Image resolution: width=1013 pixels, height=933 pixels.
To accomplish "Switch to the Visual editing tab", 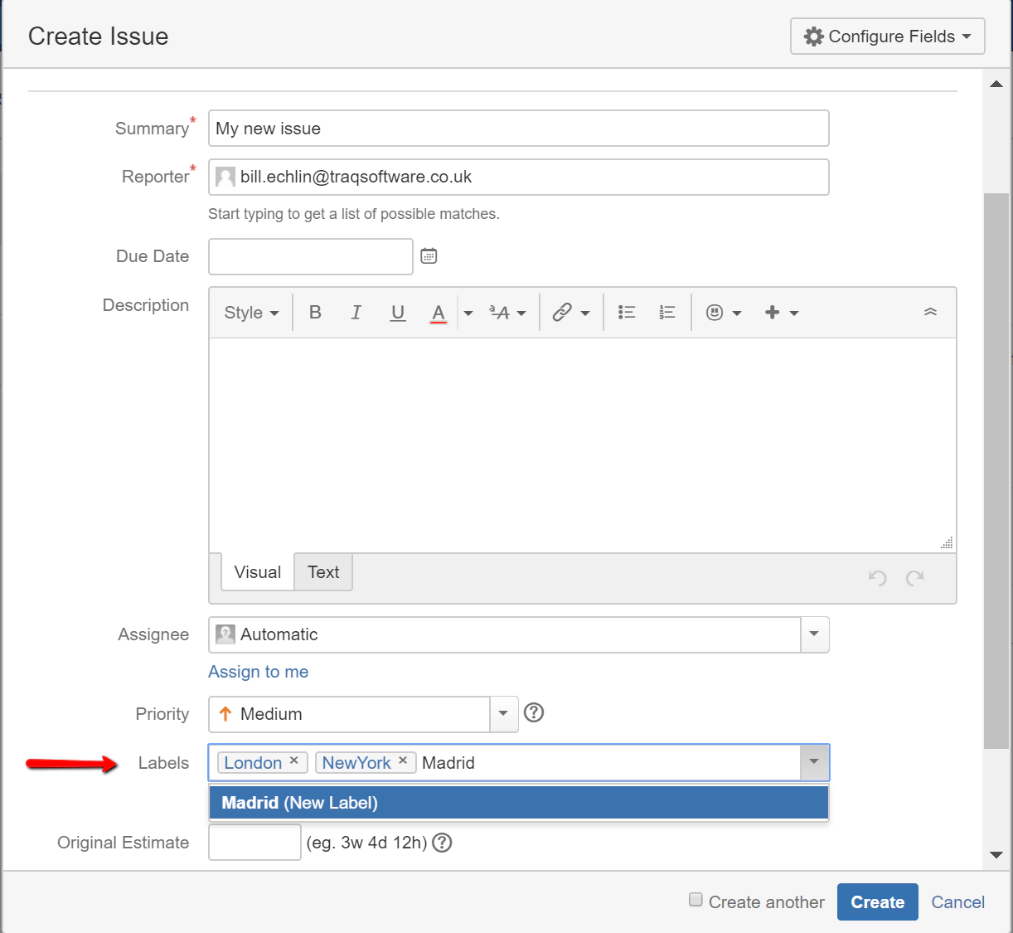I will point(256,572).
